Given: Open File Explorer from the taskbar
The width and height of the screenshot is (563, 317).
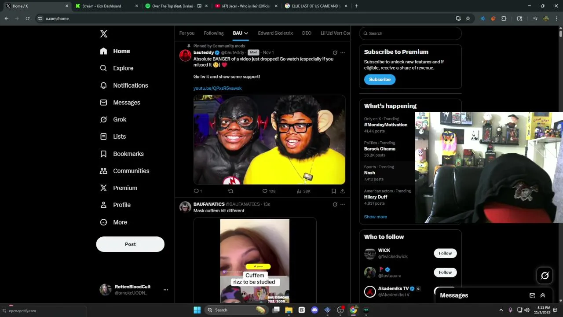Looking at the screenshot, I should point(289,310).
